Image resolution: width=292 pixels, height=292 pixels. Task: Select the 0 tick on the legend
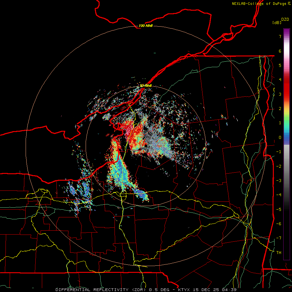[x=280, y=138]
